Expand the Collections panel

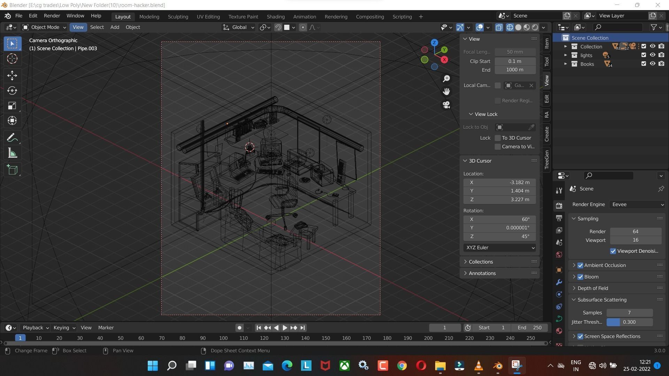480,262
